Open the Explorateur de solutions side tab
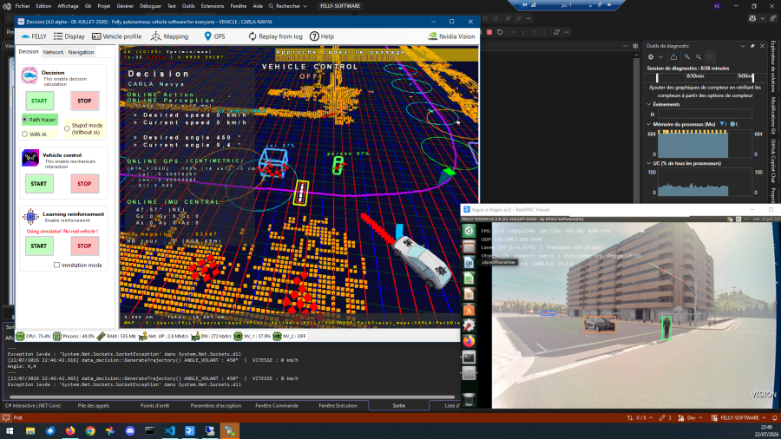This screenshot has height=439, width=781. point(773,66)
